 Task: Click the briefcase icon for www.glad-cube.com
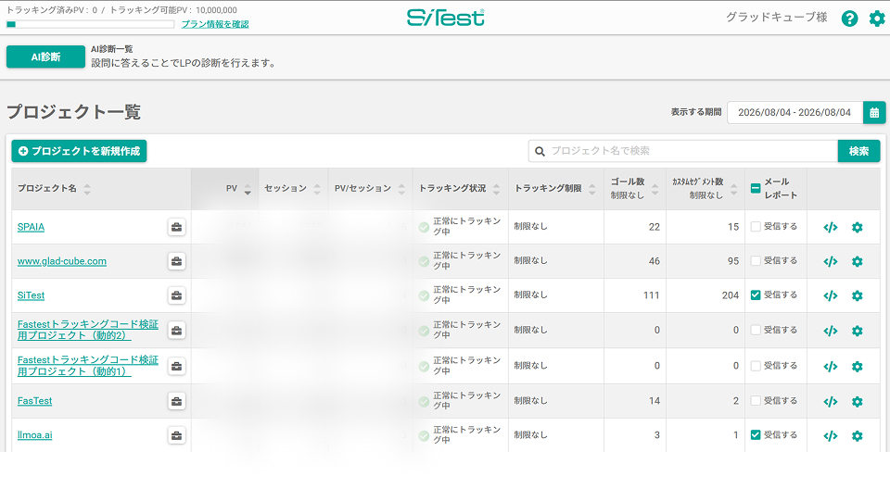click(x=176, y=261)
